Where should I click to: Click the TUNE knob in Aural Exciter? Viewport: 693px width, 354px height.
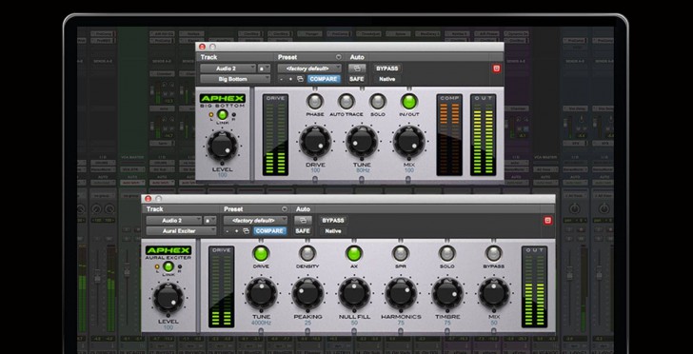(261, 293)
